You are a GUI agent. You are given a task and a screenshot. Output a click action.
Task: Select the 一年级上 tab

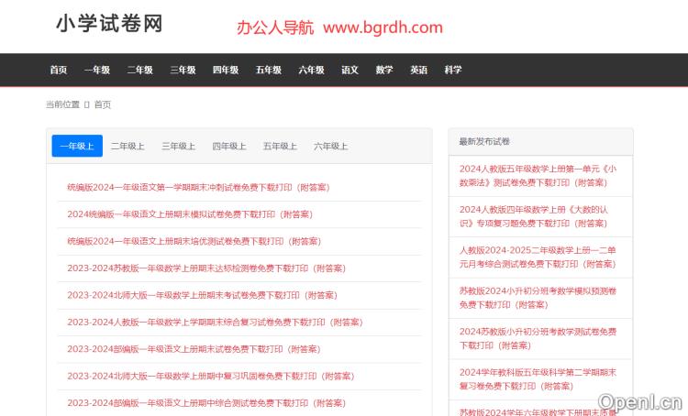pyautogui.click(x=77, y=146)
